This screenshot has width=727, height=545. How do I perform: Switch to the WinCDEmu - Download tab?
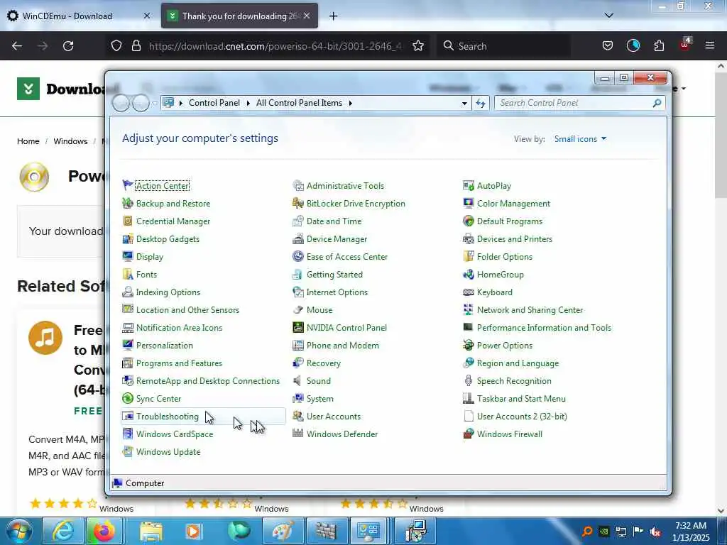(x=78, y=16)
